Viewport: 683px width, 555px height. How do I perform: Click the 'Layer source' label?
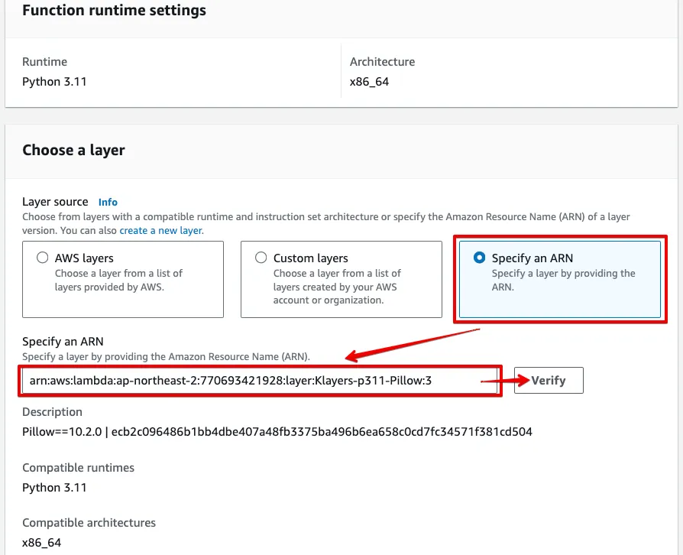55,202
